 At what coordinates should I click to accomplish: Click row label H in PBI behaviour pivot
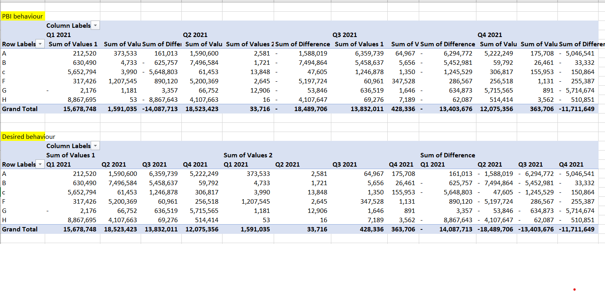[4, 99]
